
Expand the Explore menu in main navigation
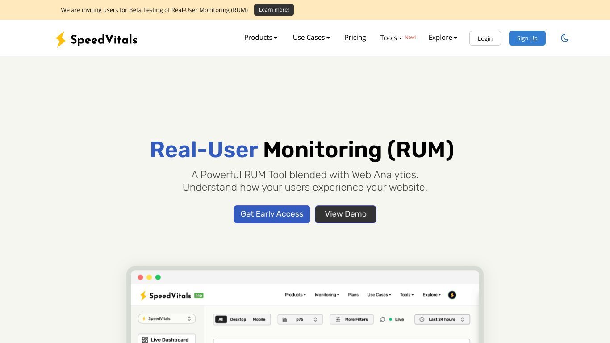pos(443,38)
